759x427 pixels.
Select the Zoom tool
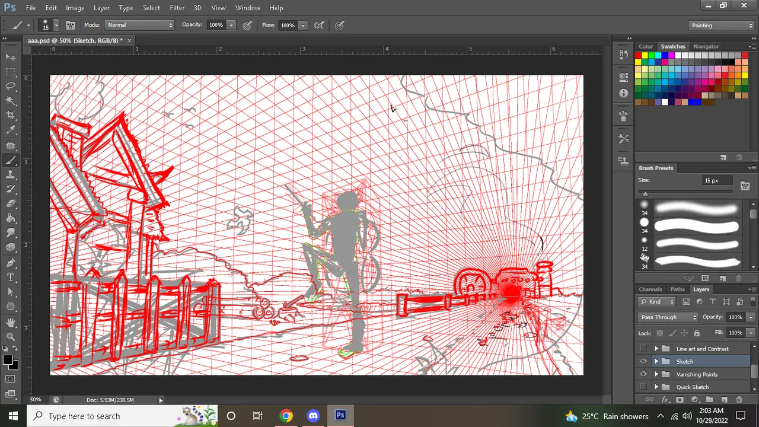(11, 336)
